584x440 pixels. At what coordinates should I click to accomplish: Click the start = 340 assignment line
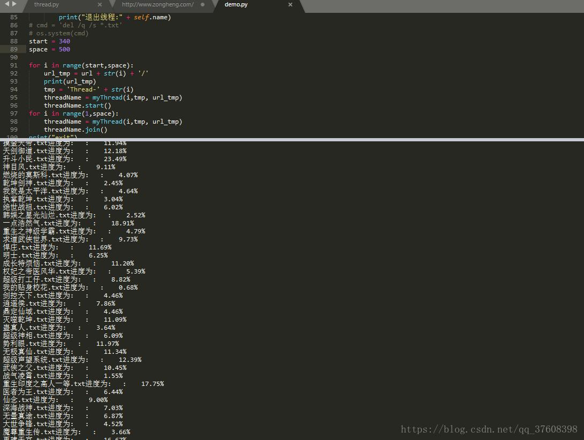50,41
